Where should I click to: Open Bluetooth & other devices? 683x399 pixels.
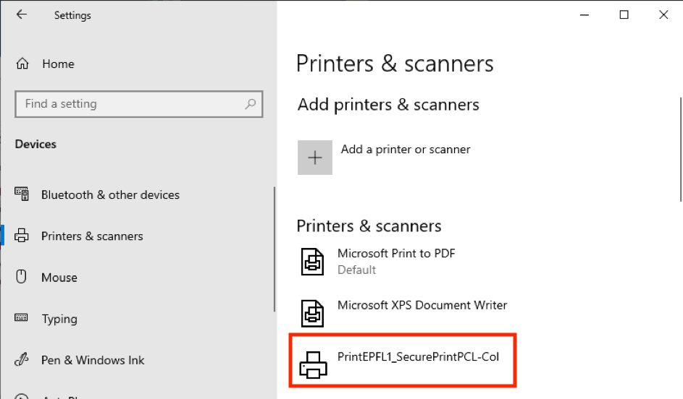110,194
